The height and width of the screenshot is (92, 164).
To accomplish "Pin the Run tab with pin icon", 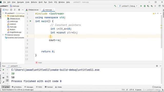I will coord(3,82).
